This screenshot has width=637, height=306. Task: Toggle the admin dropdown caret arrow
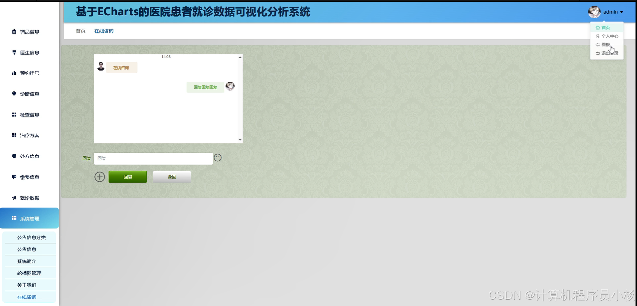click(622, 12)
